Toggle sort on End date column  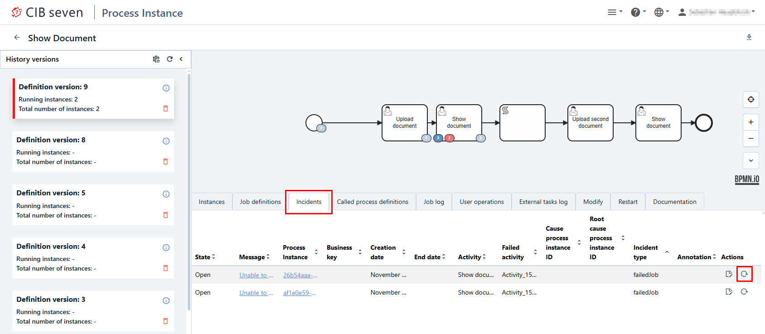tap(430, 257)
